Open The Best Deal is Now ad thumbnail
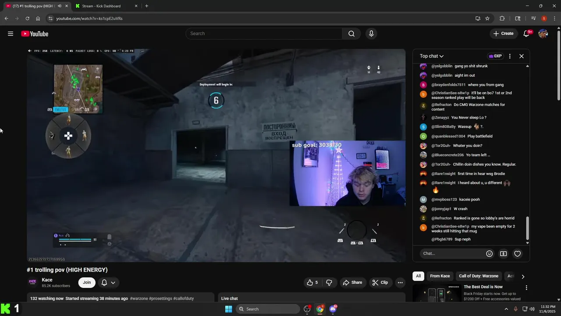Viewport: 561px width, 316px height. coord(436,293)
